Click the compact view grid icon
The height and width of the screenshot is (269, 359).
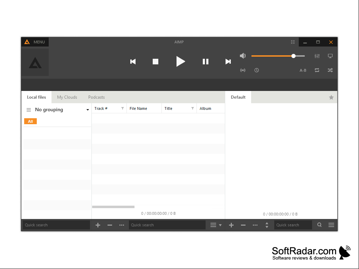[292, 42]
